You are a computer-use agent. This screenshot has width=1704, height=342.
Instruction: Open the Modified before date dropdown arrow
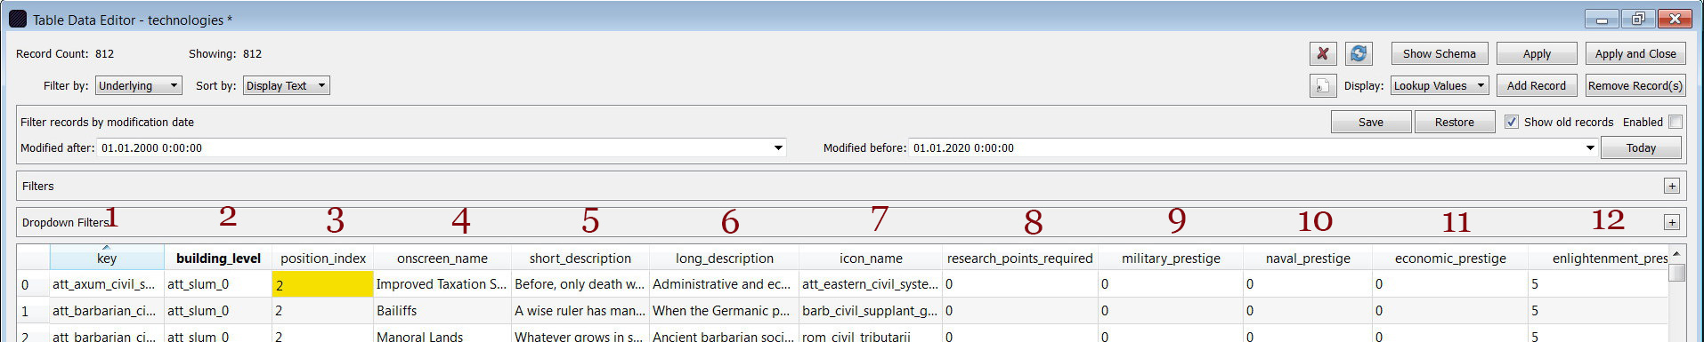point(1590,148)
